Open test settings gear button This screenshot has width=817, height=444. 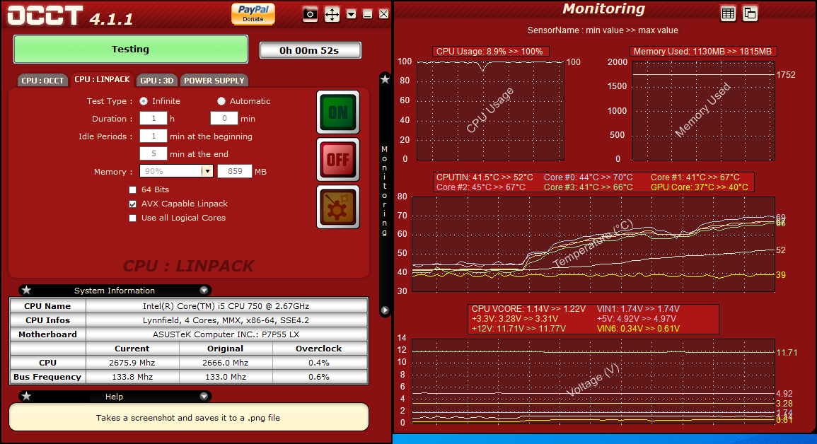(x=338, y=207)
